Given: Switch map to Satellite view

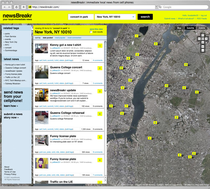Looking at the screenshot, I should click(x=190, y=28).
